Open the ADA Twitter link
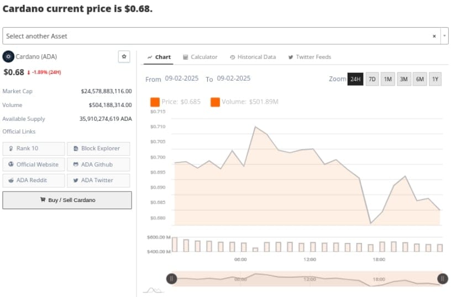Image resolution: width=456 pixels, height=297 pixels. pos(98,180)
